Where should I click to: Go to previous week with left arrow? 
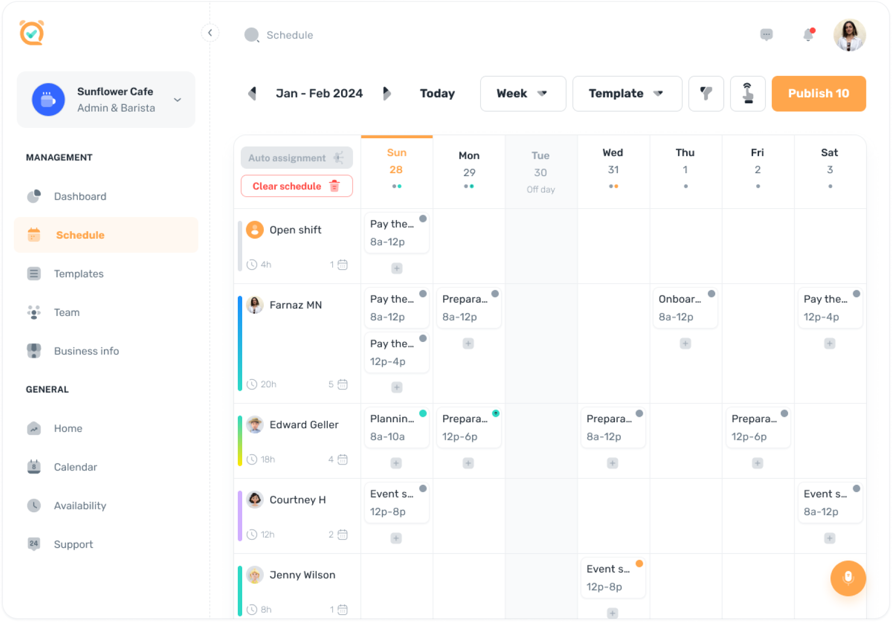(253, 93)
